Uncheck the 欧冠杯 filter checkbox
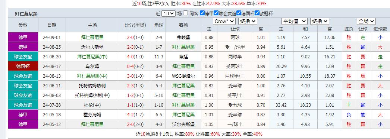 pyautogui.click(x=257, y=13)
